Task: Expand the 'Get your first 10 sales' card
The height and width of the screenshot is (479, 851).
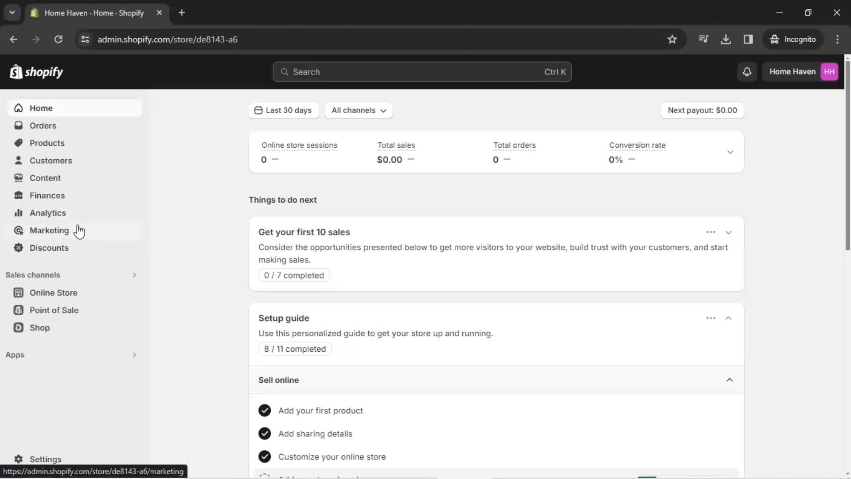Action: (728, 232)
